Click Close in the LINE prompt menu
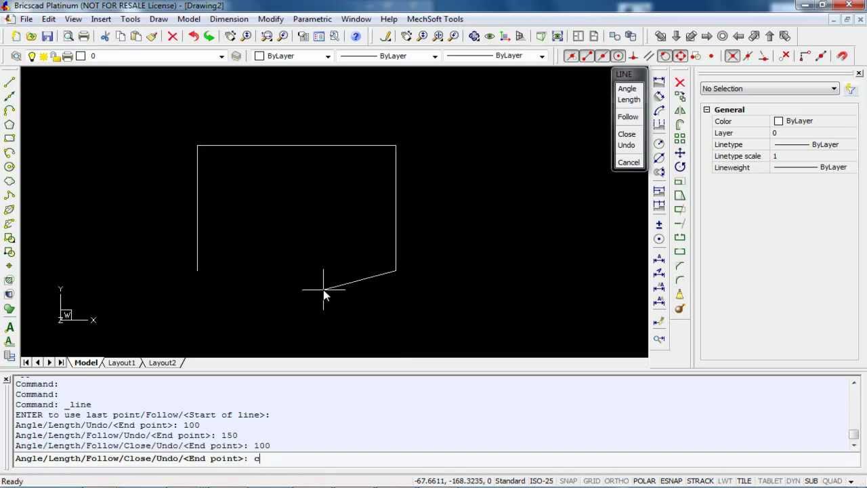Viewport: 867px width, 488px height. [627, 134]
